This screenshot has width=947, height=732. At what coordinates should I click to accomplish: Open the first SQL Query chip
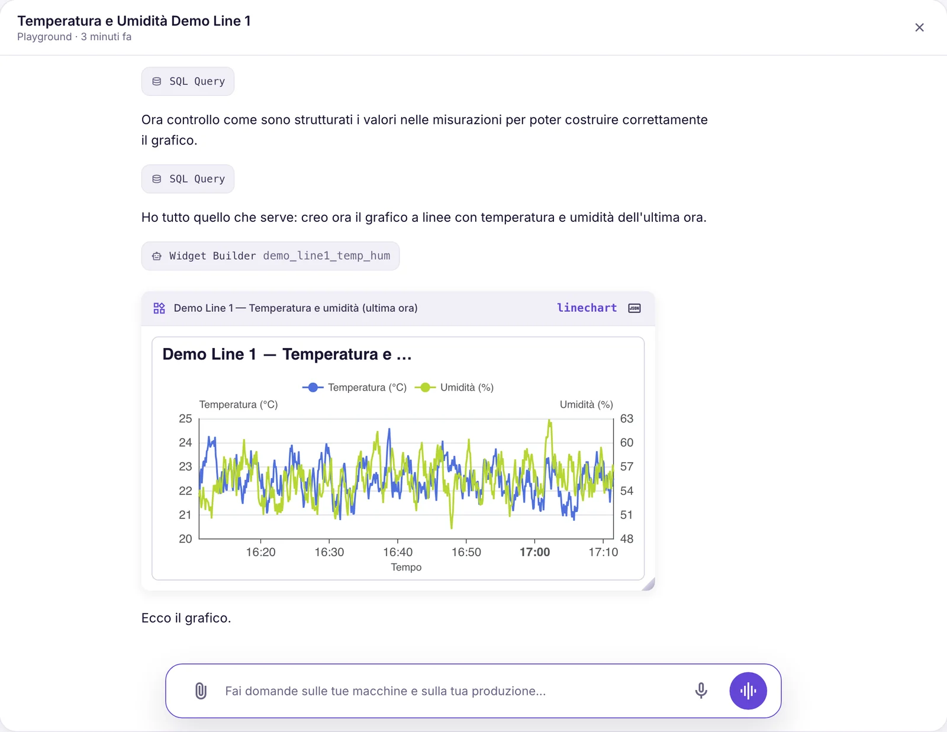[x=188, y=81]
